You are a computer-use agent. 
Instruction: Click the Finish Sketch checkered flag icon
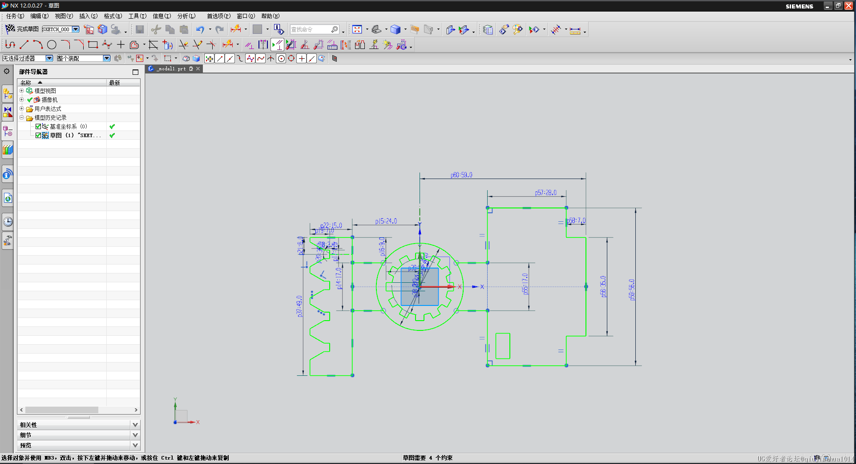10,29
